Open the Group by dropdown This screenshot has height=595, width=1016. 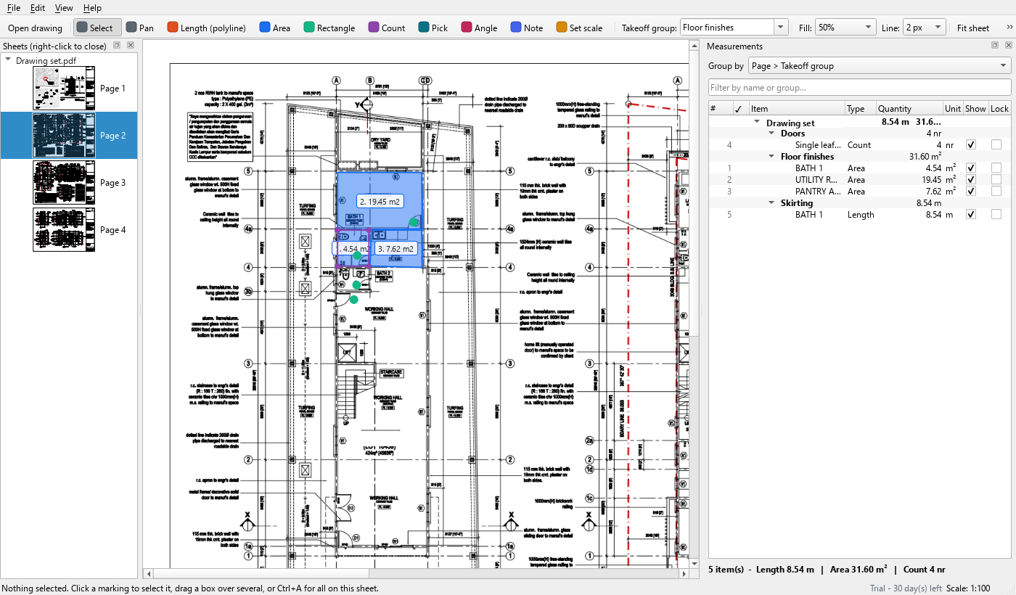coord(880,66)
